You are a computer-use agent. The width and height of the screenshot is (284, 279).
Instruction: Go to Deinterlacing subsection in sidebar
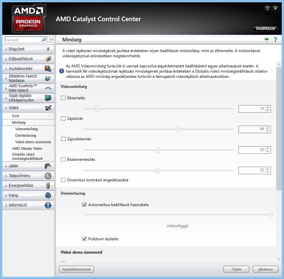(x=26, y=135)
